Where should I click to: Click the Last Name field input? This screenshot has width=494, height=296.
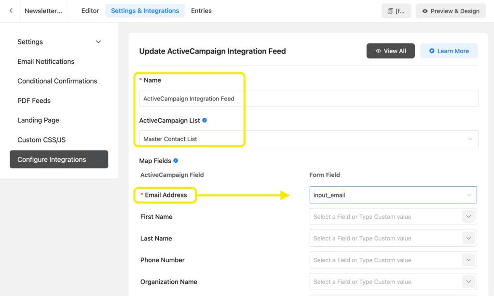[385, 239]
